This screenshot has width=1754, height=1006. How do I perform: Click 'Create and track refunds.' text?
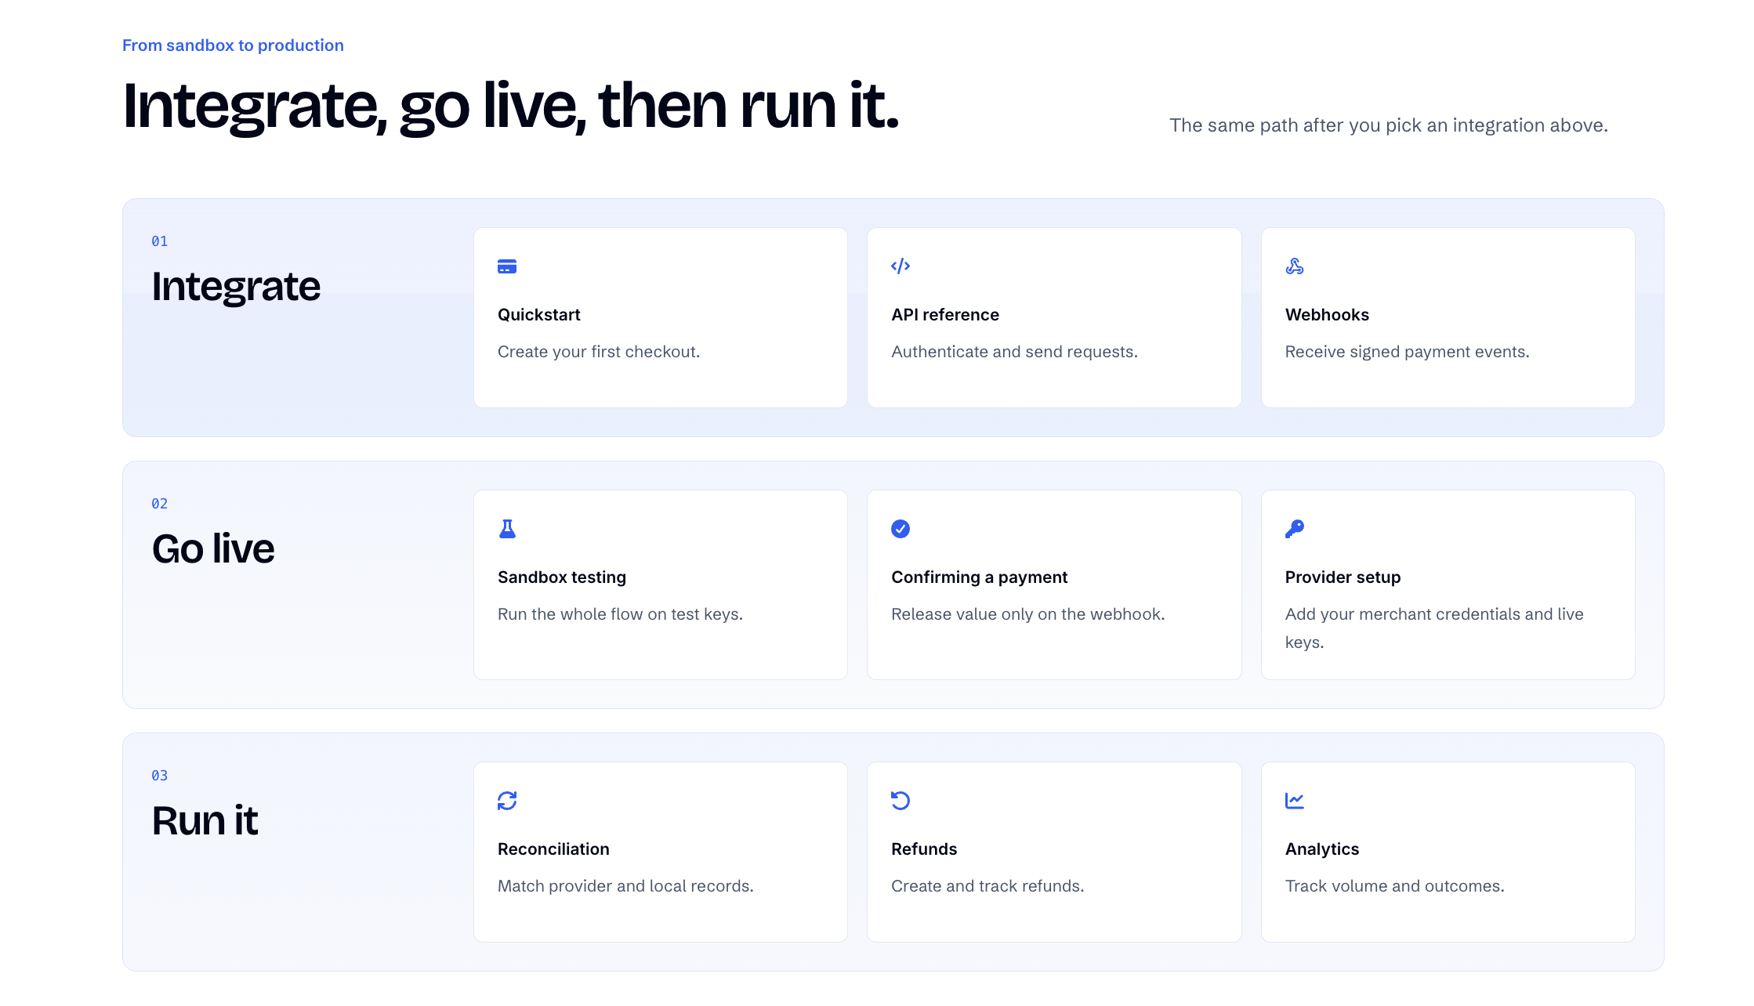coord(988,886)
